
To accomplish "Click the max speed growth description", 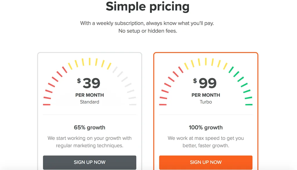I will tap(206, 142).
